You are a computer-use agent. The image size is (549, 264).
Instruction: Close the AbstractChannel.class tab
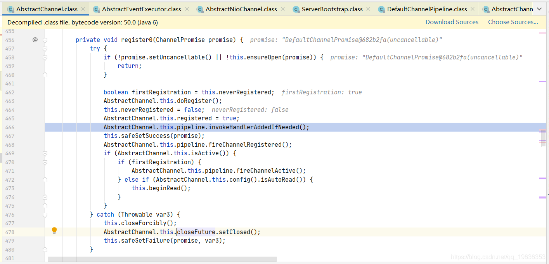pyautogui.click(x=83, y=9)
